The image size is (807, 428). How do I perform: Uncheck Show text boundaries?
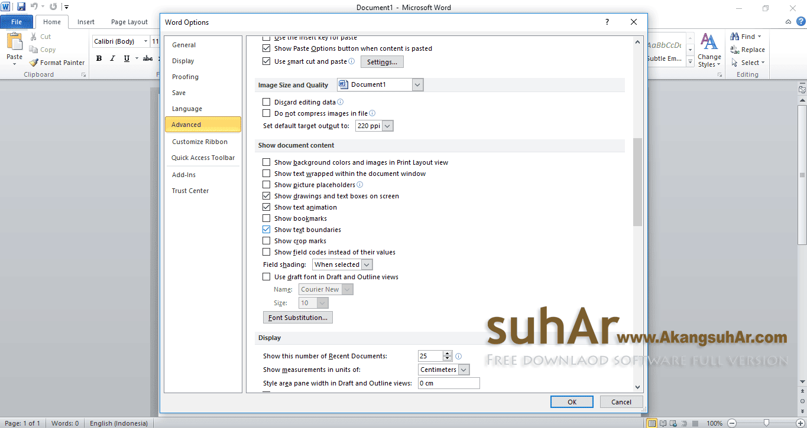(266, 230)
